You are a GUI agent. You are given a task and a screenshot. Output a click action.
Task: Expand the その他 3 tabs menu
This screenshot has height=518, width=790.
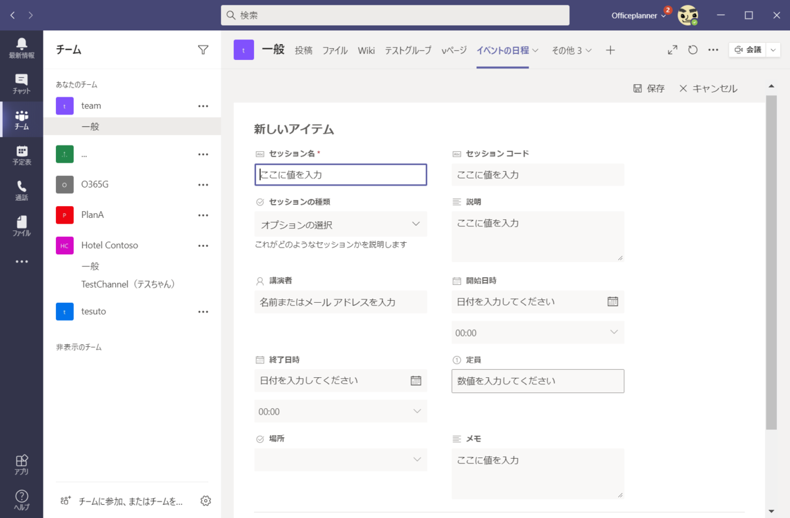(571, 50)
